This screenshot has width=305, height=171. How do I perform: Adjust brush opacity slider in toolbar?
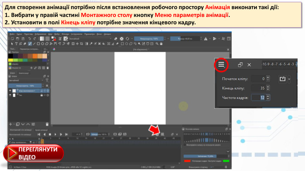click(x=149, y=39)
